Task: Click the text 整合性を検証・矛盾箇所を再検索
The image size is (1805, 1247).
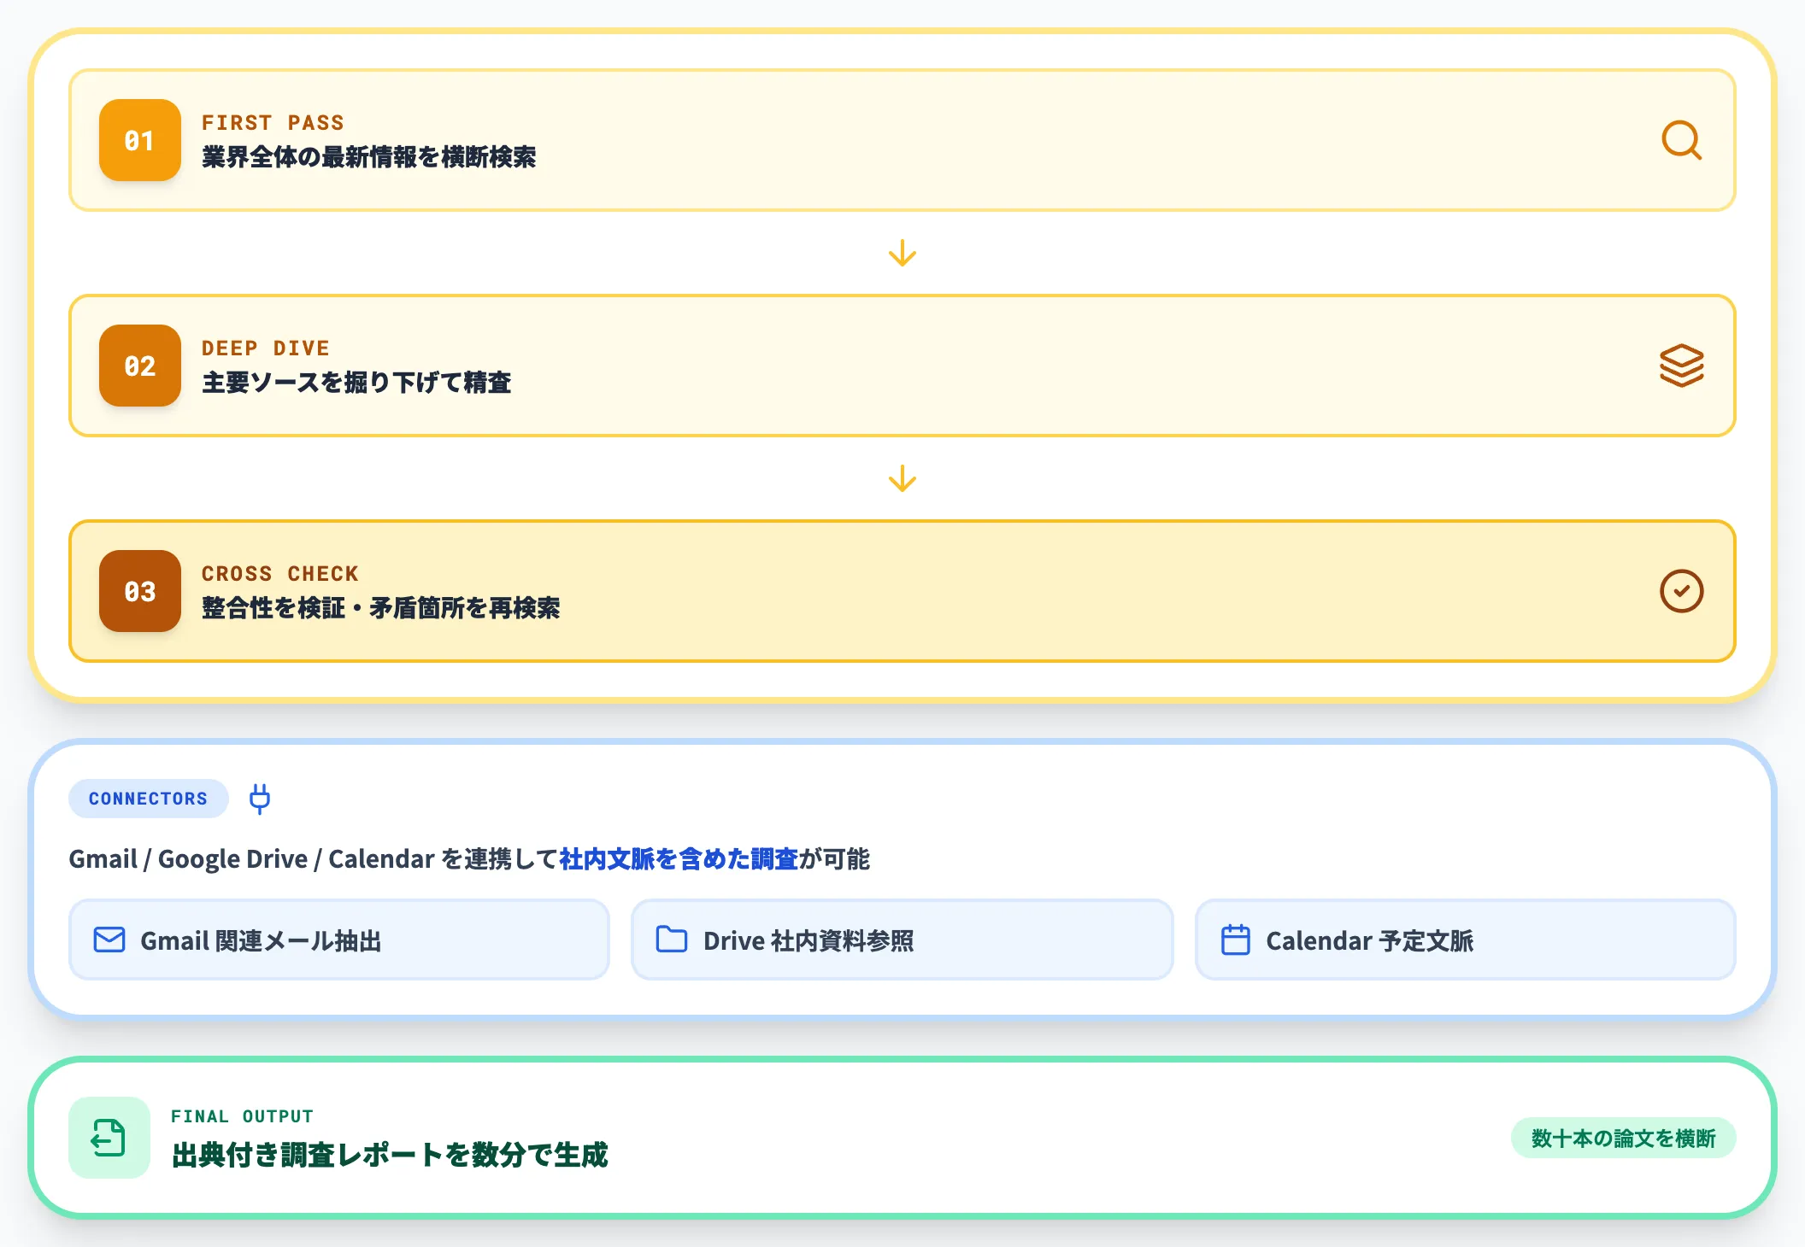Action: 380,608
